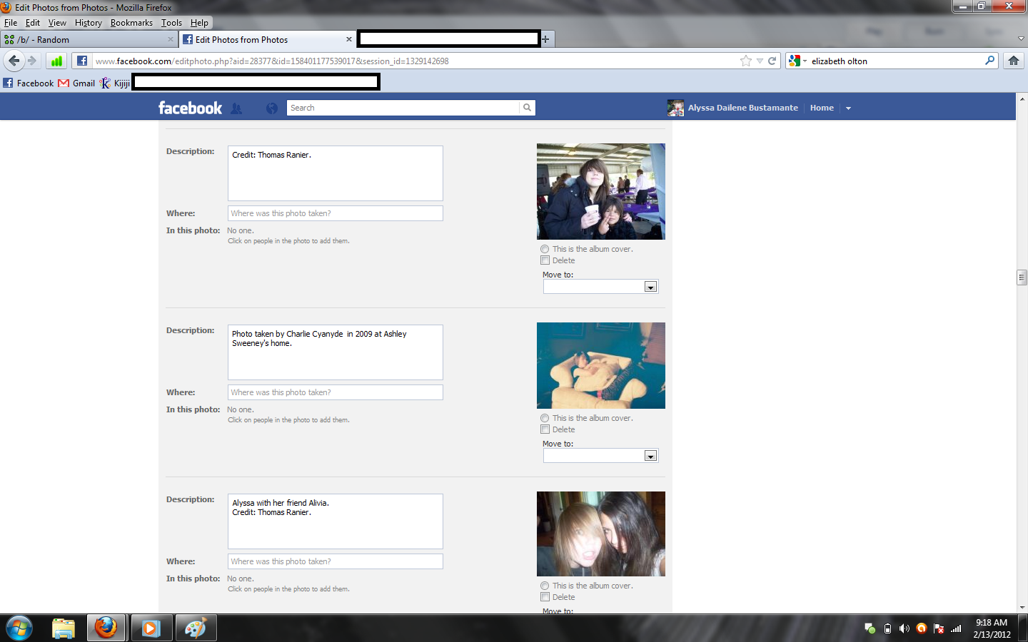Expand Move to dropdown for first photo
The width and height of the screenshot is (1028, 642).
(650, 287)
